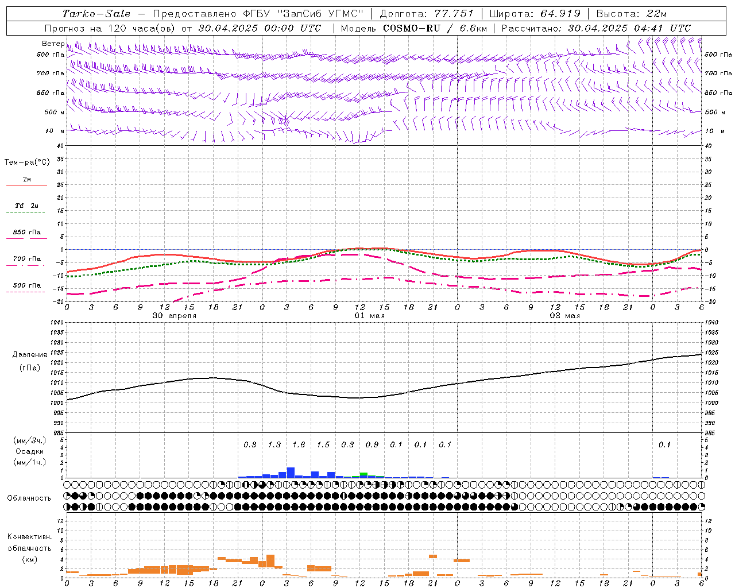Select the left "500 гПа" wind level label
735x588 pixels.
[51, 55]
